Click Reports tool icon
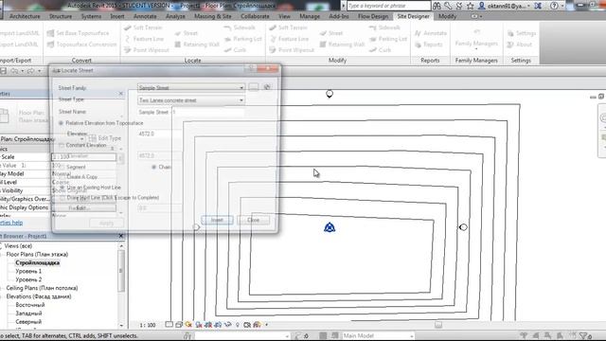Screen dimensions: 606x341 (x=418, y=45)
